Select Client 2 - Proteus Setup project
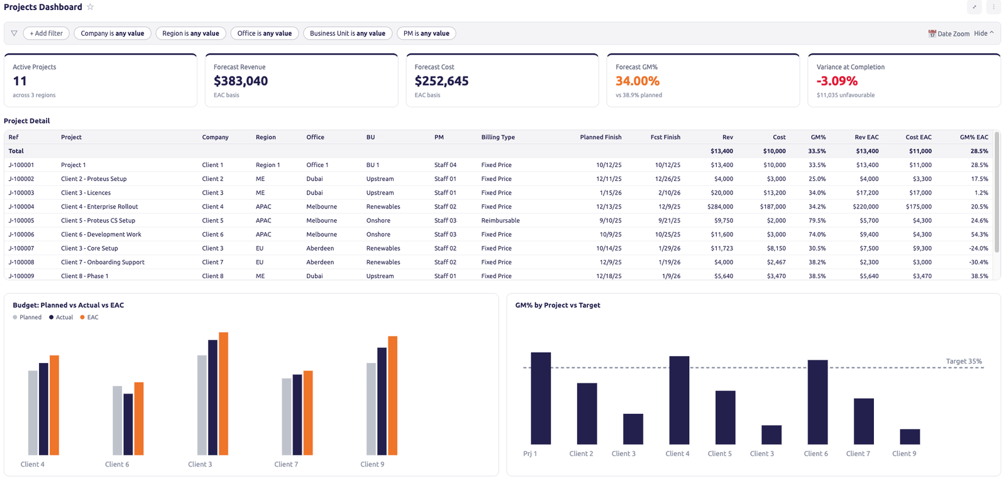This screenshot has height=481, width=1006. click(x=94, y=179)
